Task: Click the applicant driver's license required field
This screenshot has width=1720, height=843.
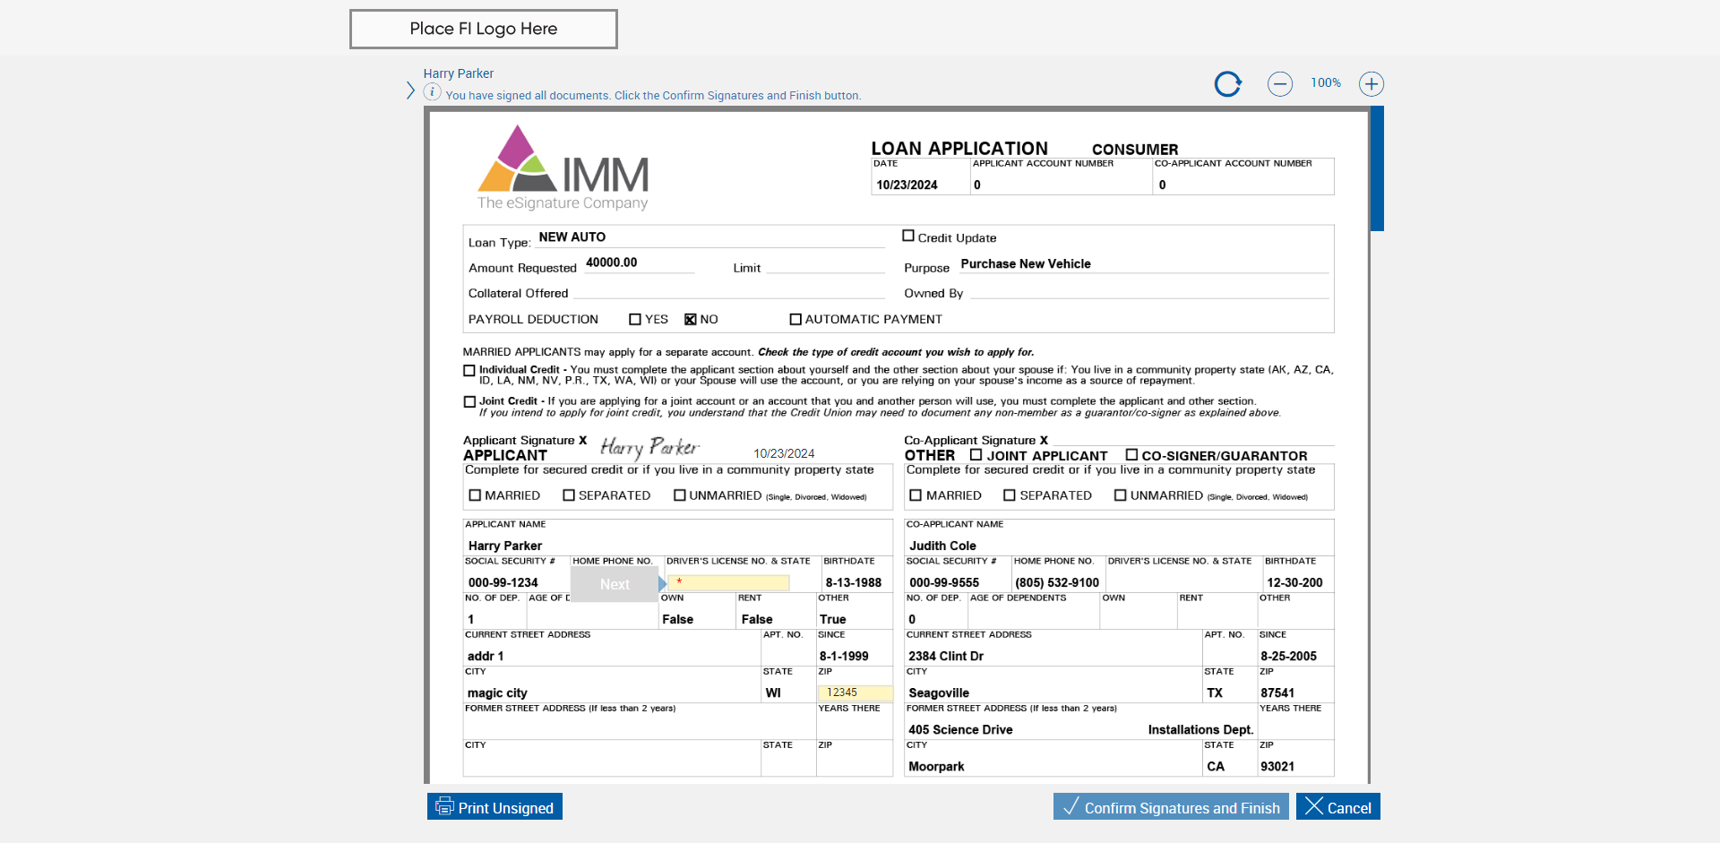Action: pyautogui.click(x=728, y=583)
